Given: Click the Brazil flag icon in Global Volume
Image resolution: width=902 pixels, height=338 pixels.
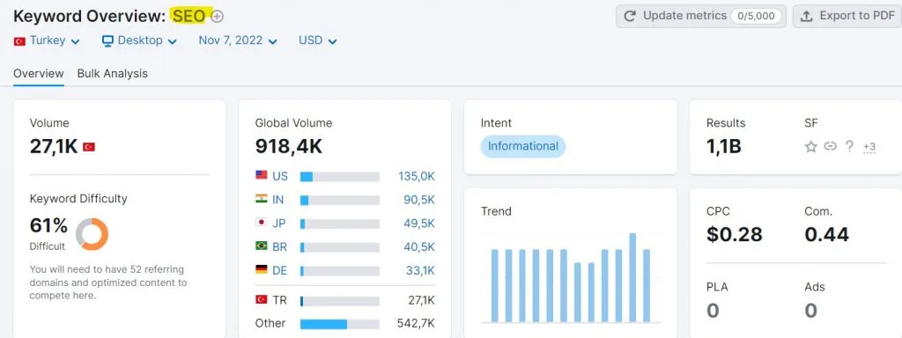Looking at the screenshot, I should 261,246.
